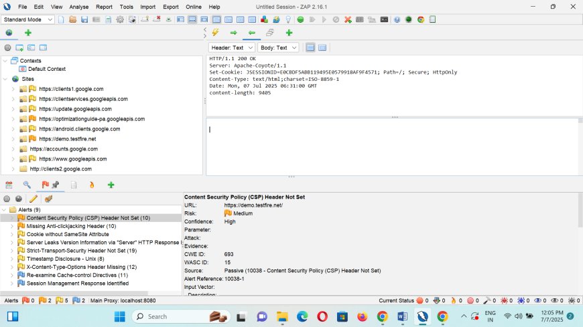Click the broom icon to delete all alerts
Screen dimensions: 583x327
pyautogui.click(x=48, y=199)
